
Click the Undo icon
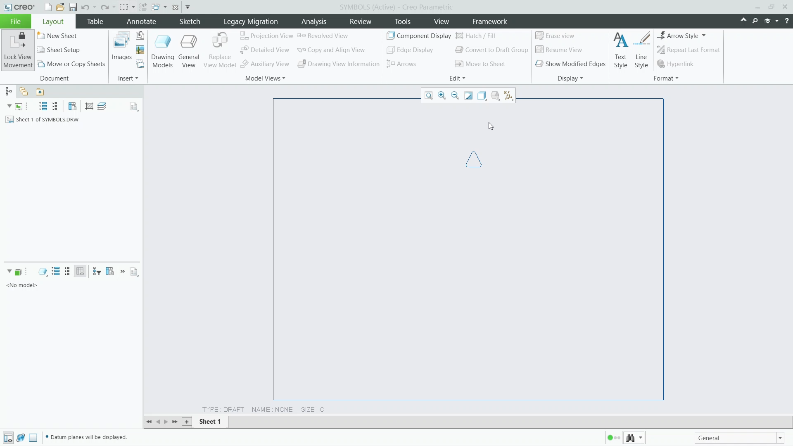pos(85,7)
